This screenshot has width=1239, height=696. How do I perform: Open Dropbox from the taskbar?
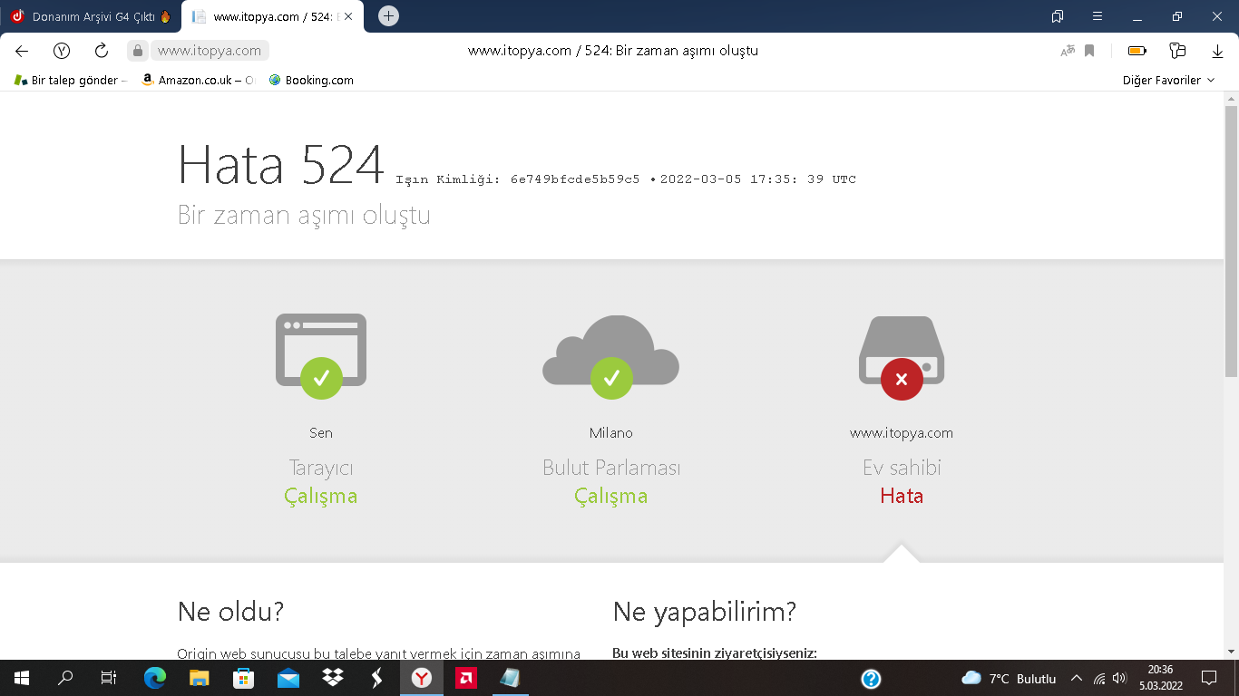[x=333, y=678]
